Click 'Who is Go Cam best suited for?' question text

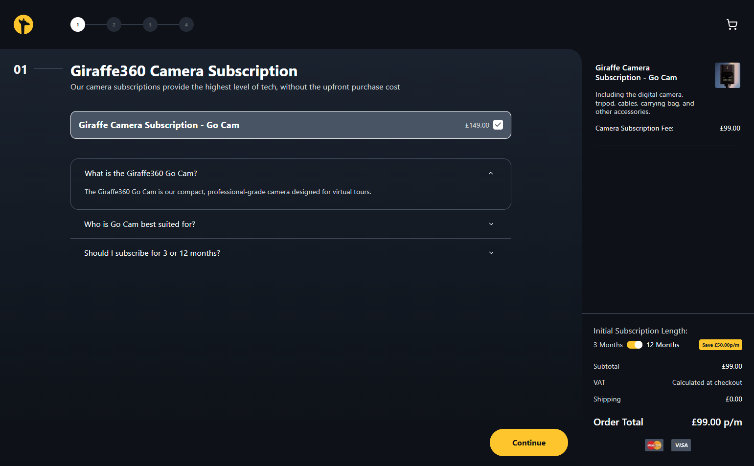point(139,224)
